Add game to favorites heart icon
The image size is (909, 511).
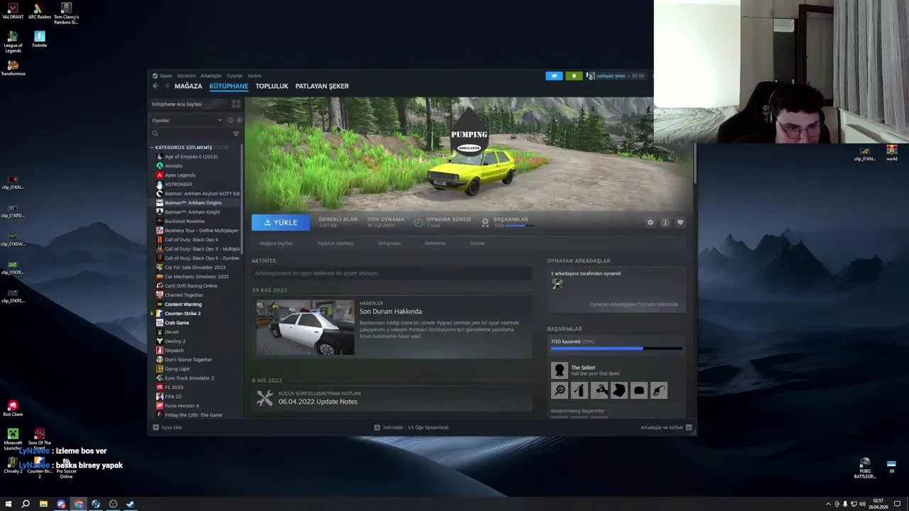click(x=680, y=223)
